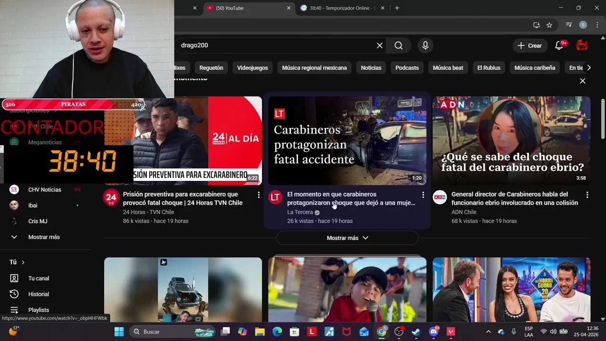Screen dimensions: 606x341
Task: Click the install app icon in address bar
Action: 536,25
